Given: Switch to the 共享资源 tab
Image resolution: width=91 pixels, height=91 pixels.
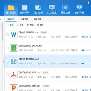Looking at the screenshot, I should (x=24, y=19).
